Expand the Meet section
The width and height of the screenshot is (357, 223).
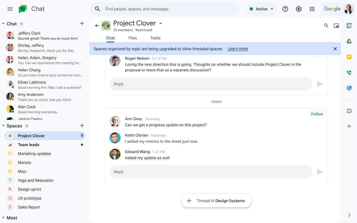(x=3, y=218)
